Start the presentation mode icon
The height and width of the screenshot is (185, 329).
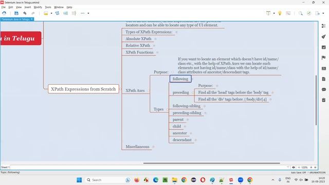pyautogui.click(x=268, y=13)
